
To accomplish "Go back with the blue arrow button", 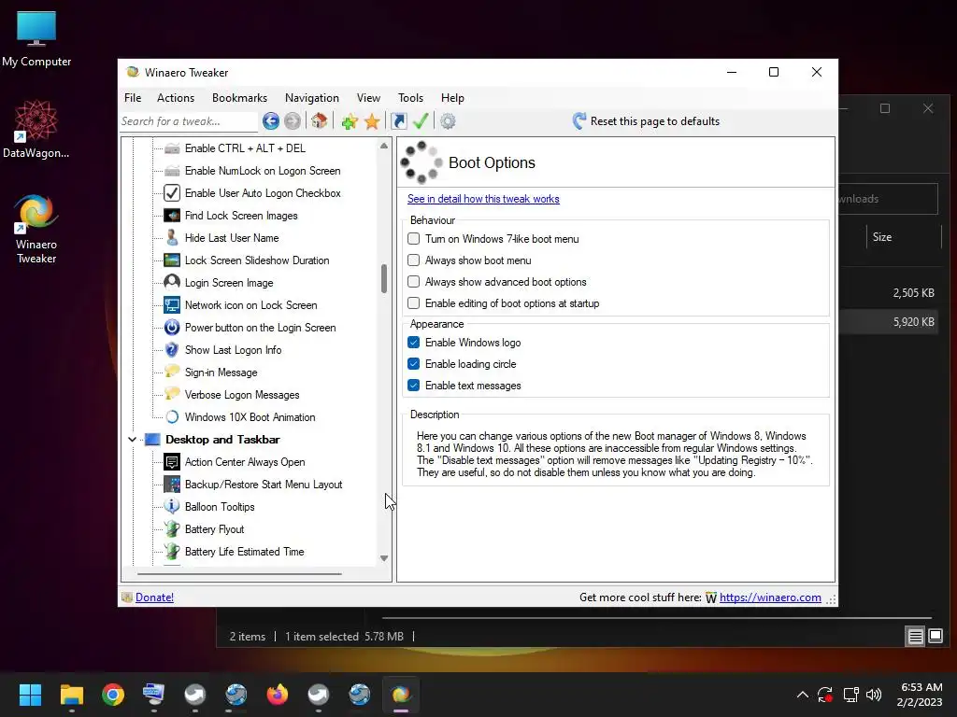I will pyautogui.click(x=271, y=120).
